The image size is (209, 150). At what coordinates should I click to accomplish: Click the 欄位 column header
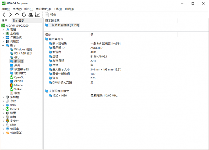66,34
